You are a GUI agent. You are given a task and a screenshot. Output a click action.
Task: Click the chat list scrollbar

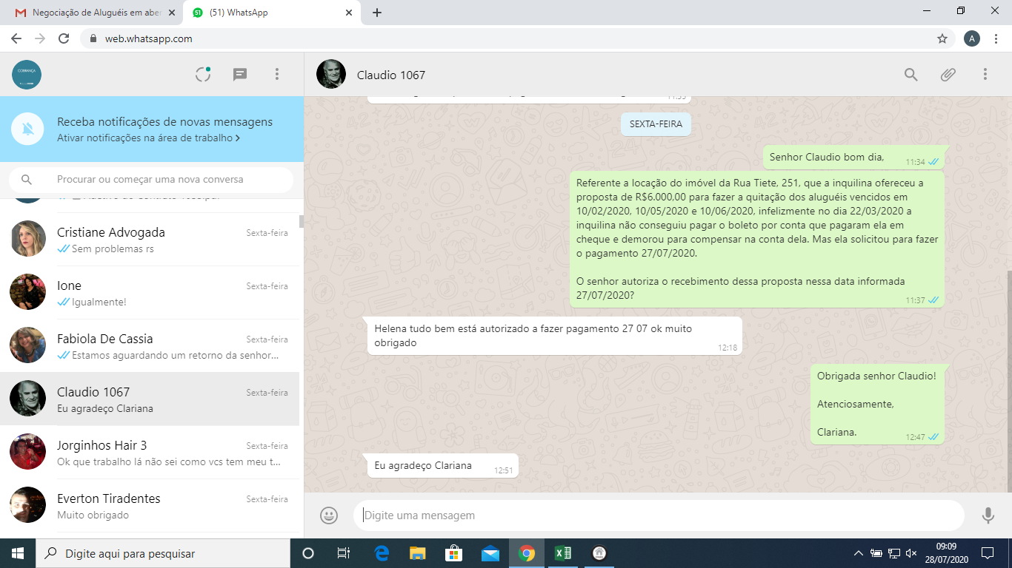point(301,222)
